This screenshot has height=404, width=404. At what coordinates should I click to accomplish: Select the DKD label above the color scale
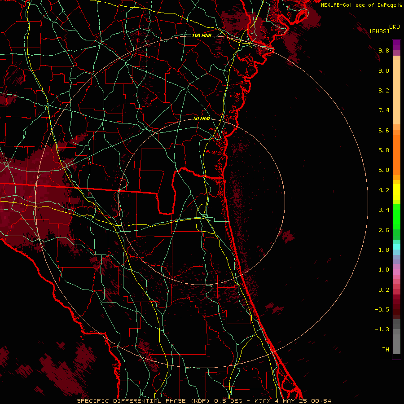395,27
